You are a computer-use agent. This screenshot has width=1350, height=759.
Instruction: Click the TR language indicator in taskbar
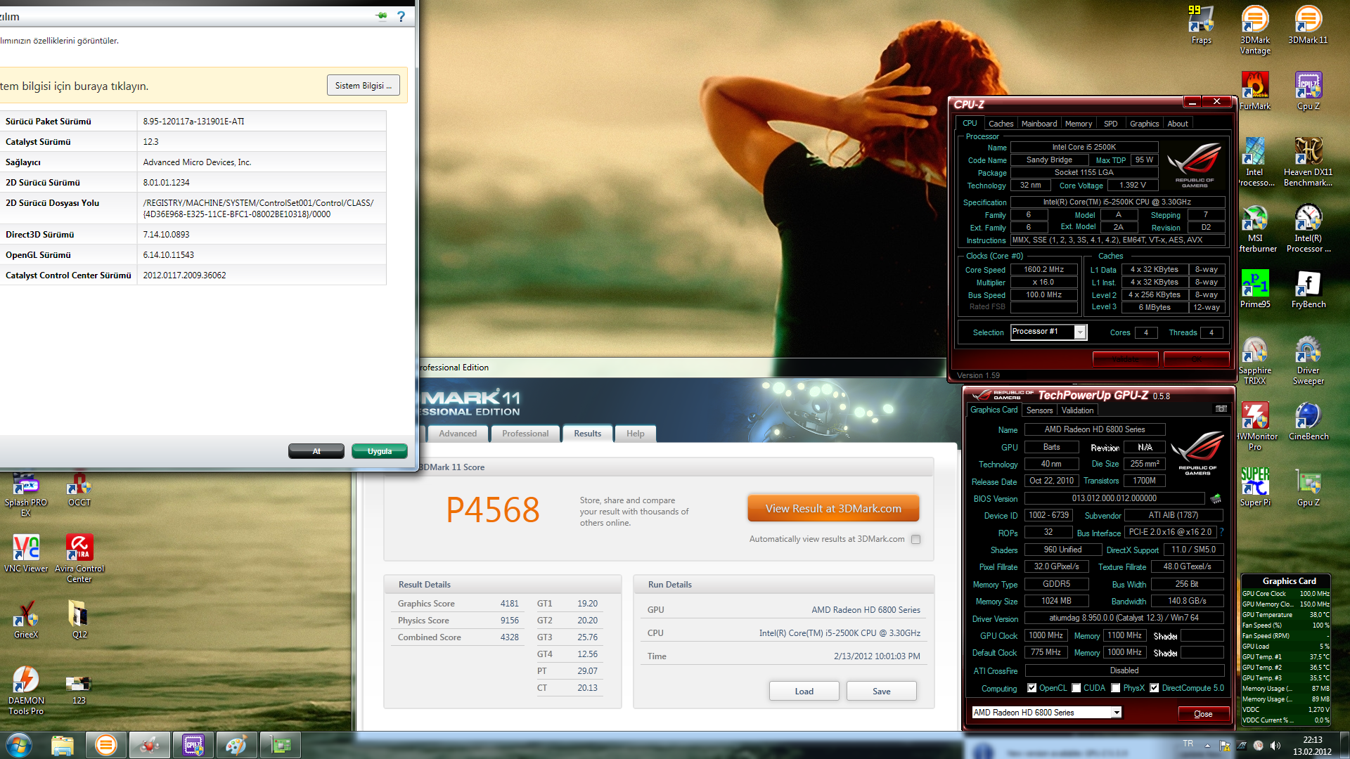(1188, 744)
